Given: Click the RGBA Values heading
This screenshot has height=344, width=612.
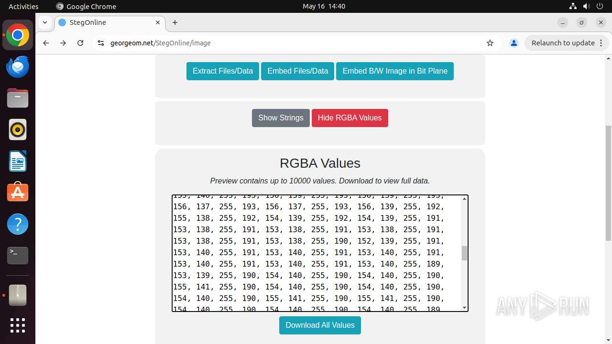Looking at the screenshot, I should pos(320,163).
